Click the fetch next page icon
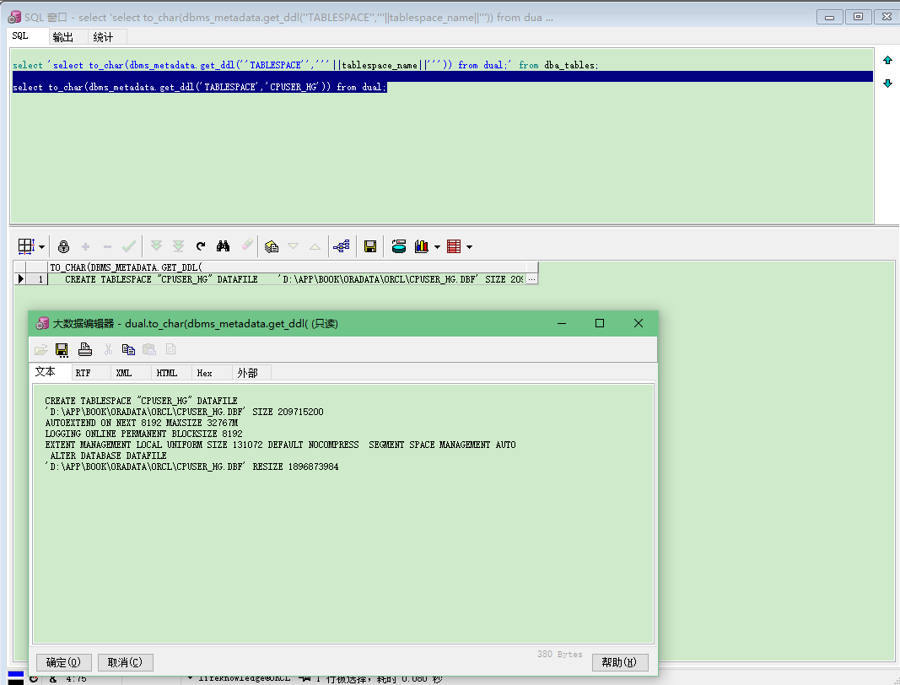The height and width of the screenshot is (685, 900). pos(156,246)
